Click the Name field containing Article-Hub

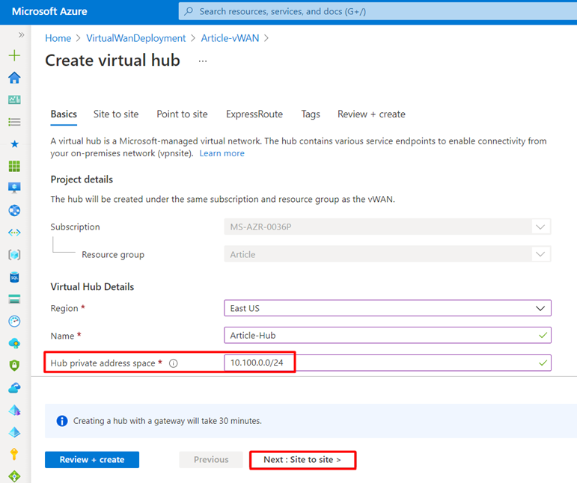tap(388, 335)
